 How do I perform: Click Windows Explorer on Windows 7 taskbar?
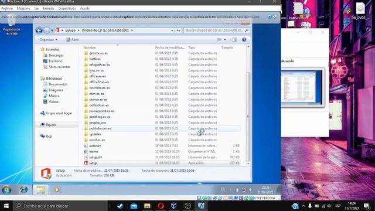(40, 190)
